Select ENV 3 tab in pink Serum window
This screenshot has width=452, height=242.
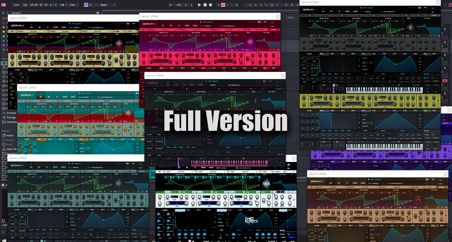[183, 68]
